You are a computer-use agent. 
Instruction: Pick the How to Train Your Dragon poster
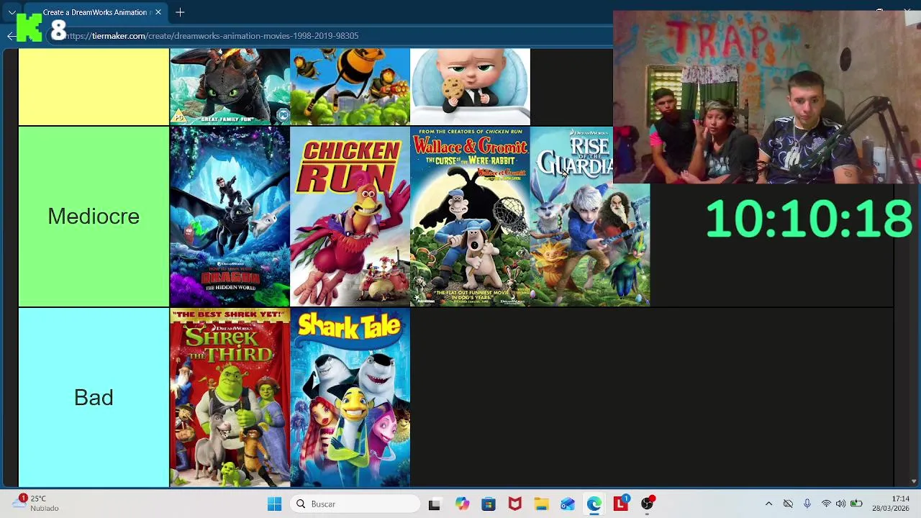pyautogui.click(x=230, y=87)
